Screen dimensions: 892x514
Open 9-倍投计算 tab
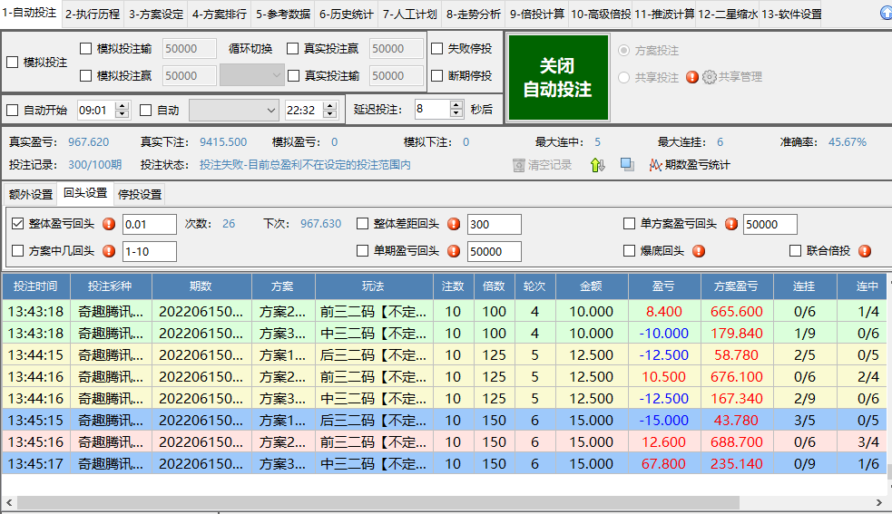(x=537, y=15)
